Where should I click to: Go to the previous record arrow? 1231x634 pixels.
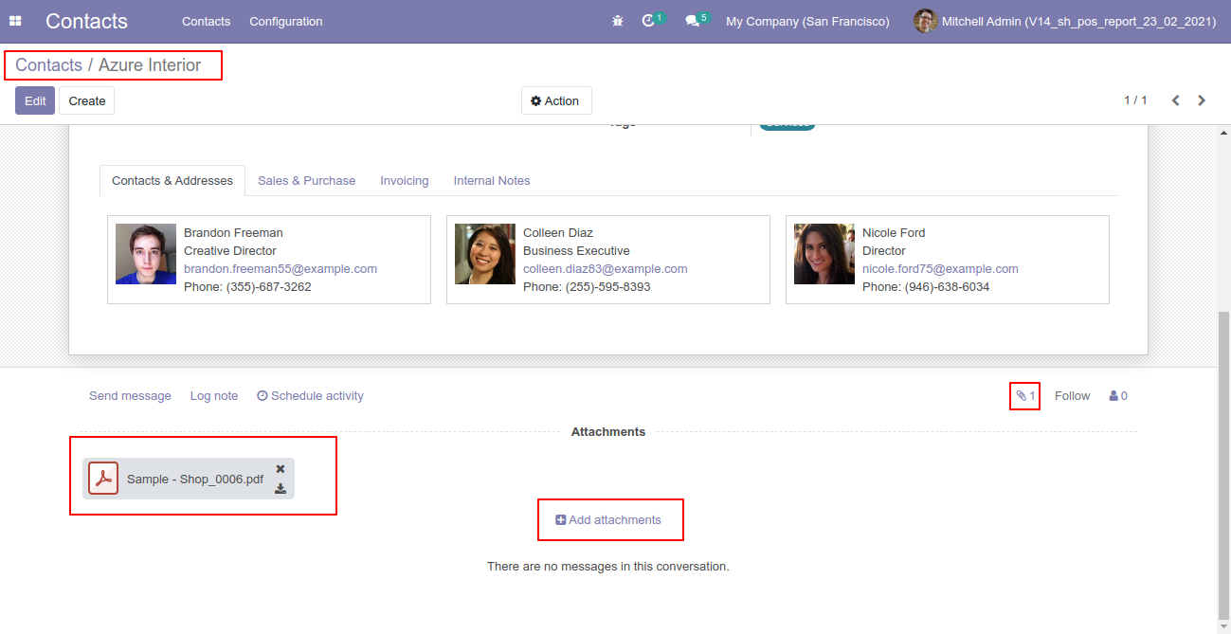click(1175, 100)
